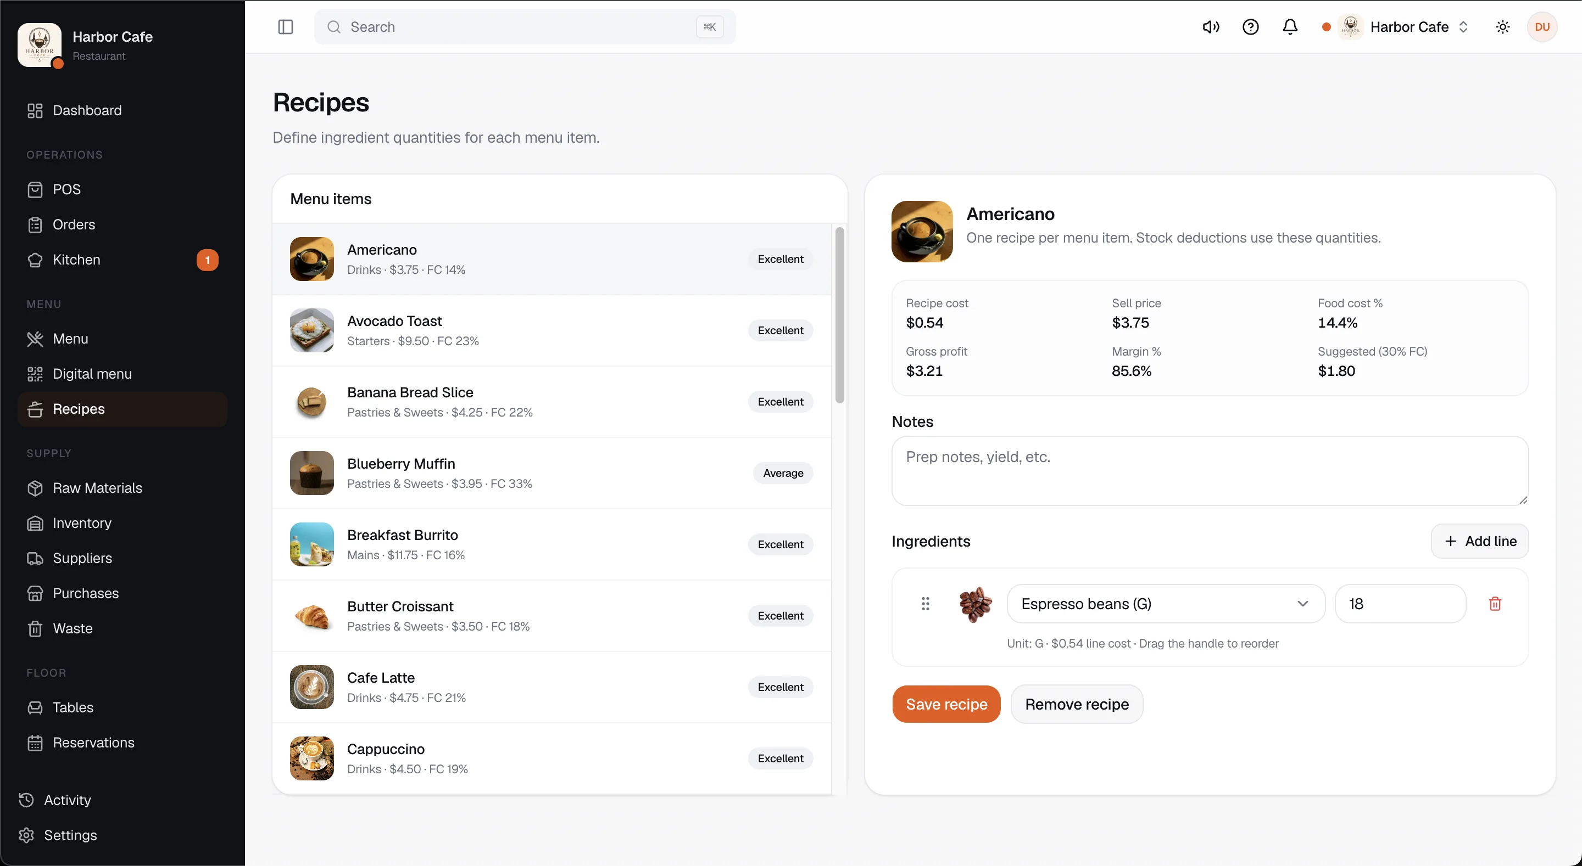This screenshot has height=866, width=1582.
Task: Select Cappuccino menu item
Action: [552, 758]
